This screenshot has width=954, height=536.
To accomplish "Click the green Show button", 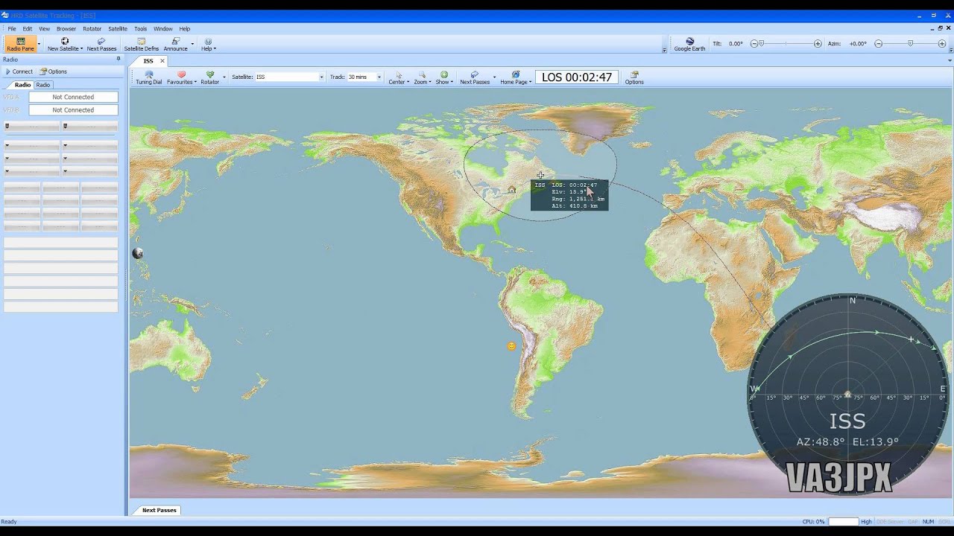I will [x=444, y=77].
